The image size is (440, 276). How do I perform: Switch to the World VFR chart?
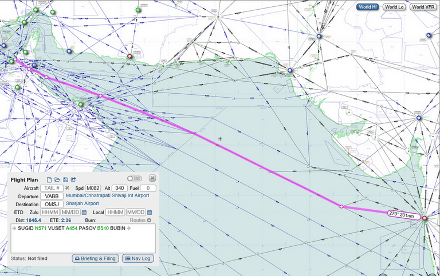click(x=423, y=7)
